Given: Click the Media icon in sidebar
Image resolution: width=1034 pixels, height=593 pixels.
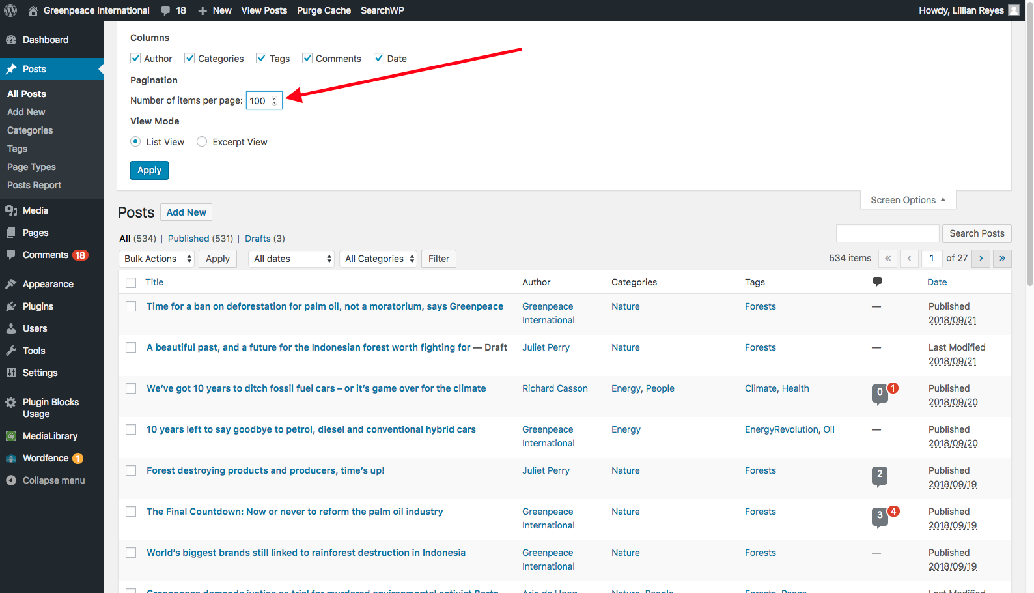Looking at the screenshot, I should pyautogui.click(x=11, y=210).
